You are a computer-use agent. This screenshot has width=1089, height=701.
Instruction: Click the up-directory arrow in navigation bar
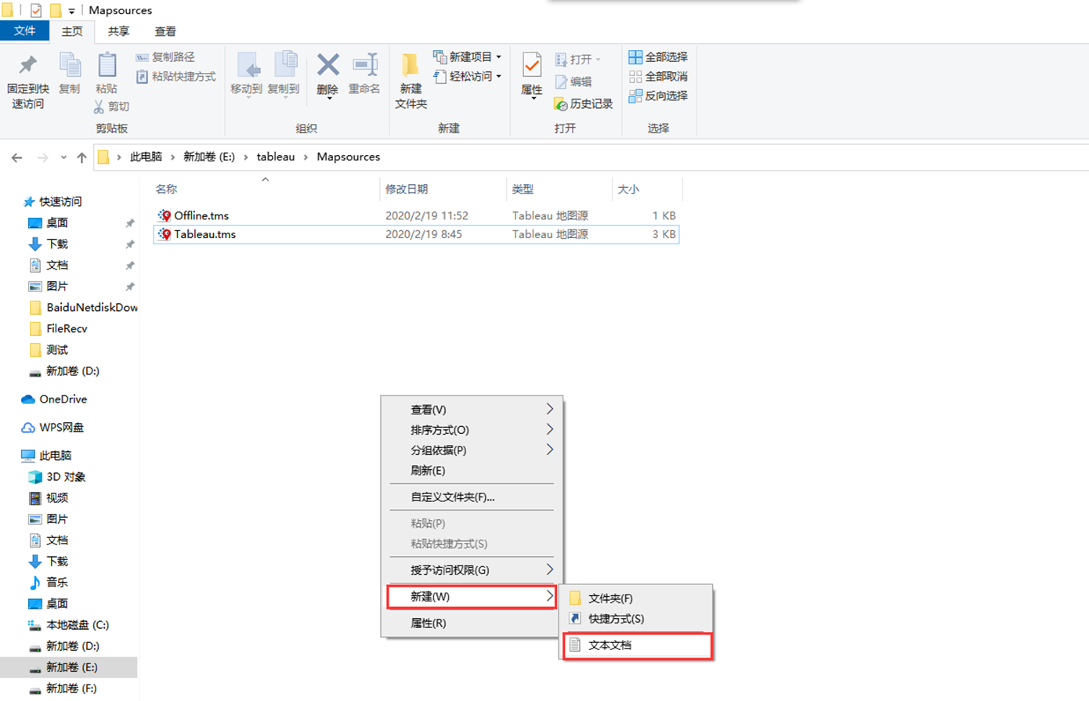coord(81,157)
